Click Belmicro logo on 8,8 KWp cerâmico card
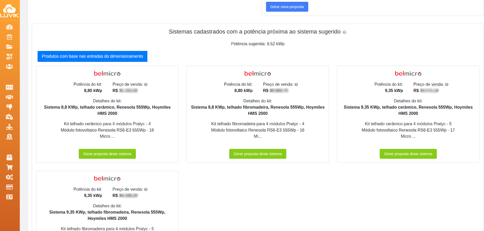The height and width of the screenshot is (231, 484). pos(107,74)
